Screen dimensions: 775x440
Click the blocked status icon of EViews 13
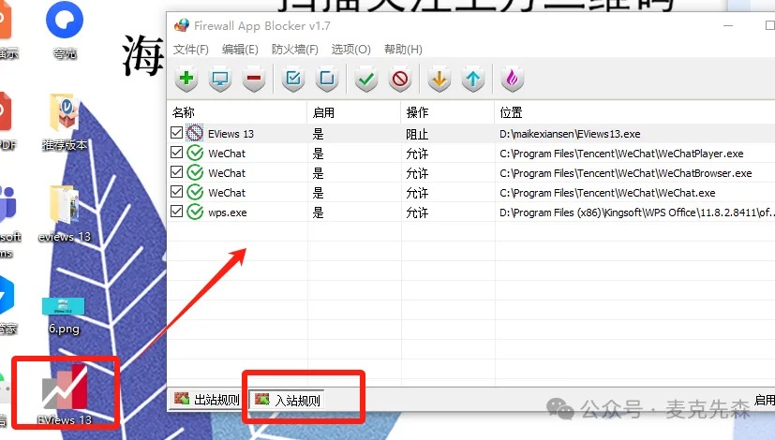(x=195, y=133)
